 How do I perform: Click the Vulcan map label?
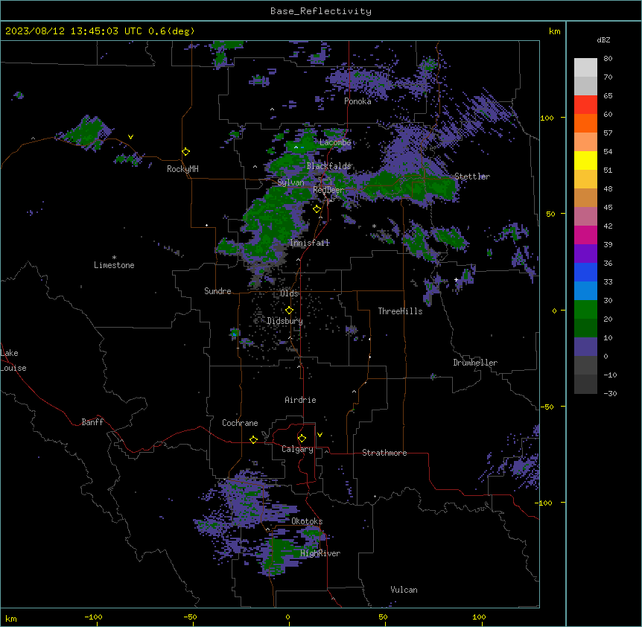coord(404,590)
